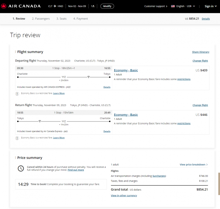Viewport: 220px width, 209px height.
Task: Click the page vertical scrollbar thumb
Action: (x=219, y=184)
